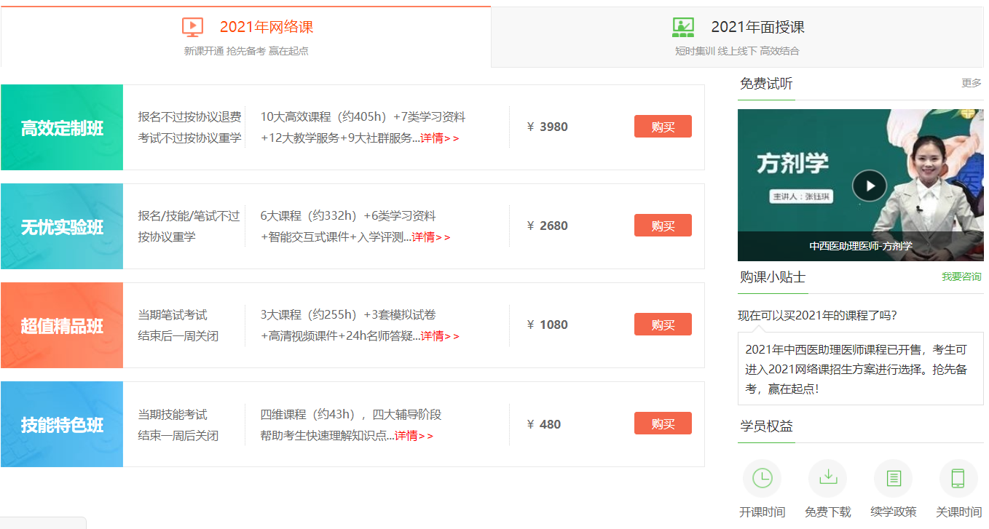View 详情>> of the 技能特色班

coord(414,436)
